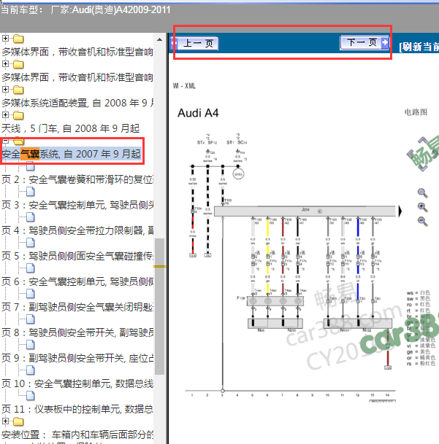This screenshot has height=444, width=439.
Task: Click the 电路图 label
Action: (416, 112)
